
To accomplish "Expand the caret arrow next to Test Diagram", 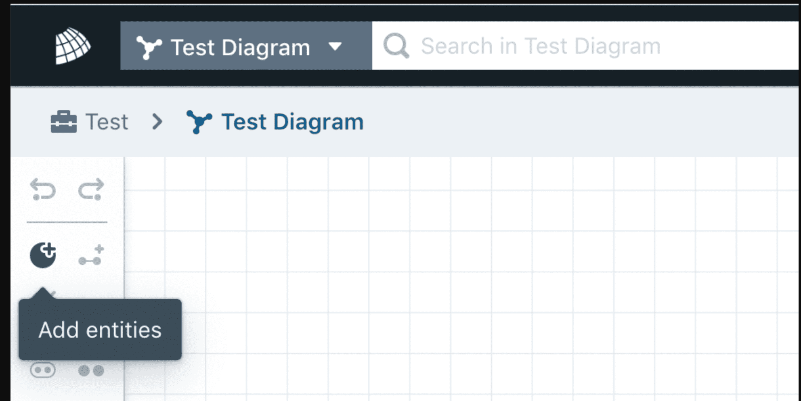I will pyautogui.click(x=335, y=46).
